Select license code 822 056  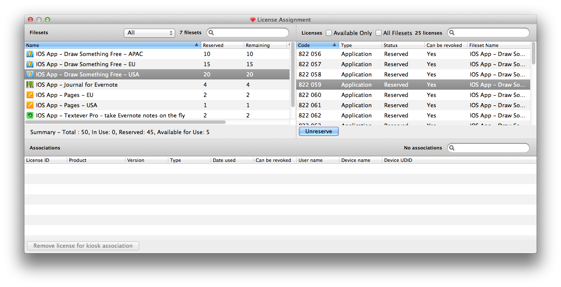tap(413, 54)
